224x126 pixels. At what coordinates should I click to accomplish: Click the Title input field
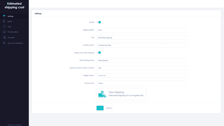point(142,38)
